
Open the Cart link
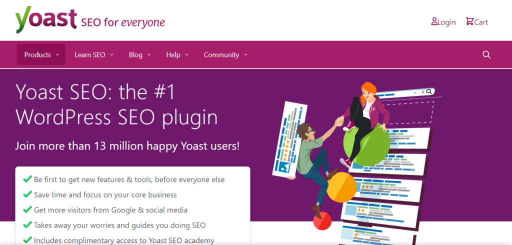(x=476, y=22)
